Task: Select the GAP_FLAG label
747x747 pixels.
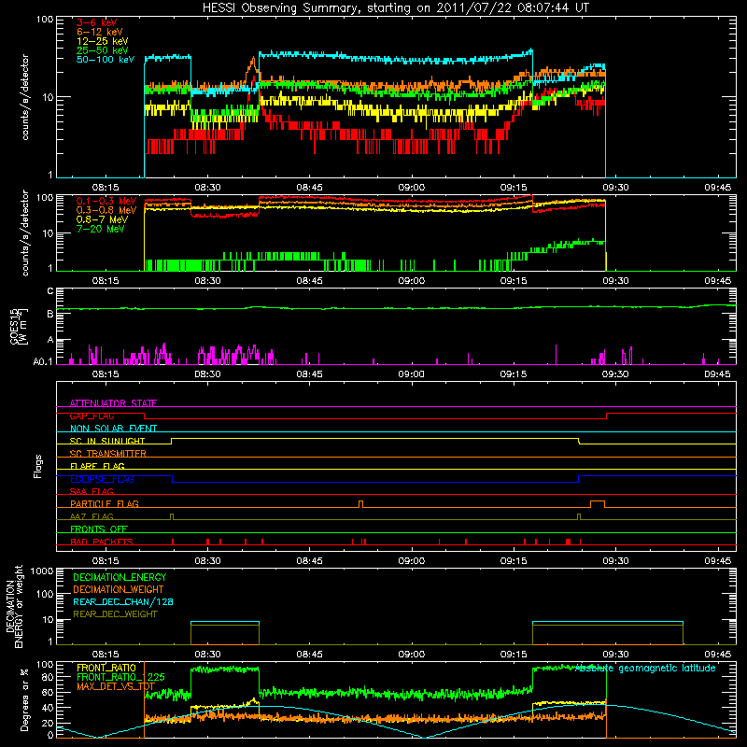Action: click(92, 416)
